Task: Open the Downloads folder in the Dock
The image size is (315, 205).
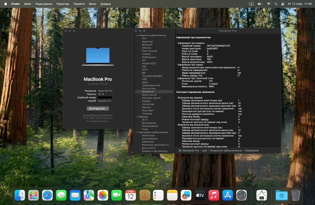Action: coord(281,195)
